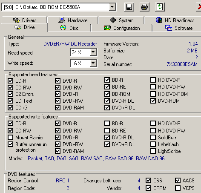Image resolution: width=201 pixels, height=193 pixels.
Task: Toggle the AACS checkbox
Action: pyautogui.click(x=178, y=181)
